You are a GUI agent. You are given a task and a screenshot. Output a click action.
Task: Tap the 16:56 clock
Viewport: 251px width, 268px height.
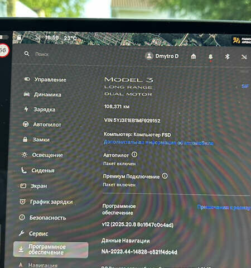coord(52,38)
